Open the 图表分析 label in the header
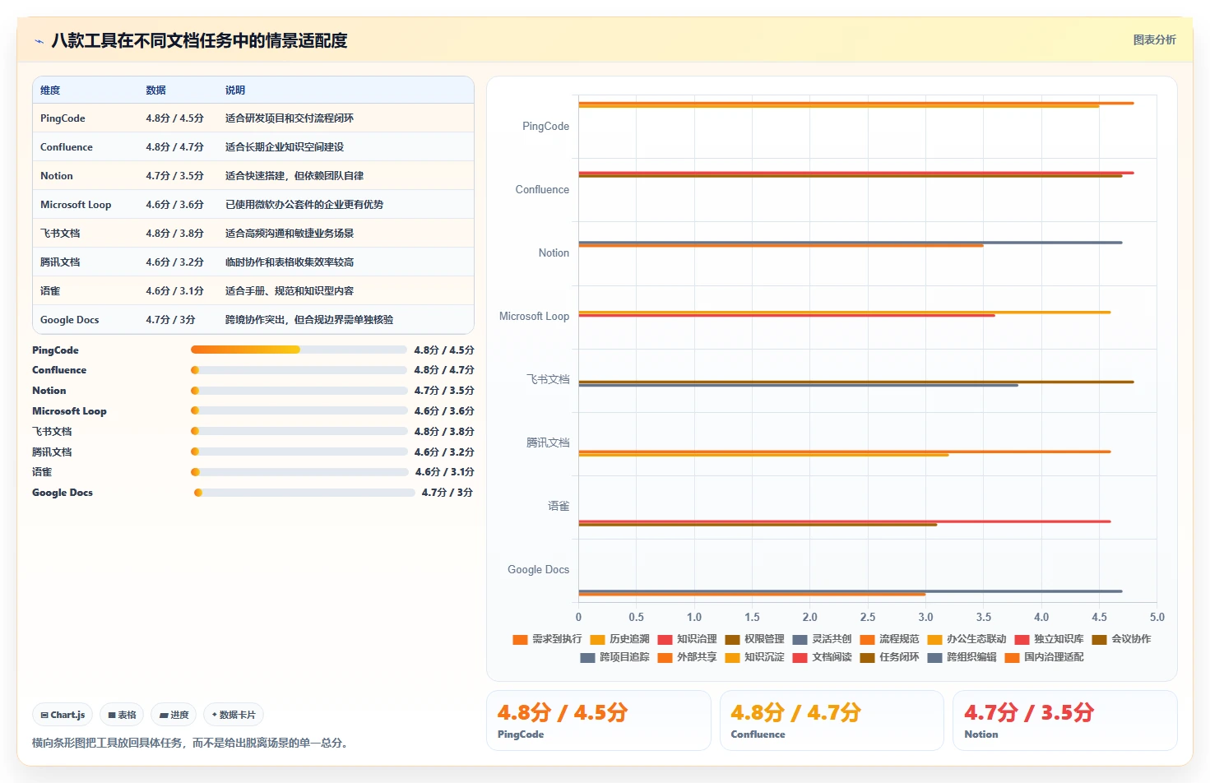This screenshot has height=783, width=1210. (1154, 39)
